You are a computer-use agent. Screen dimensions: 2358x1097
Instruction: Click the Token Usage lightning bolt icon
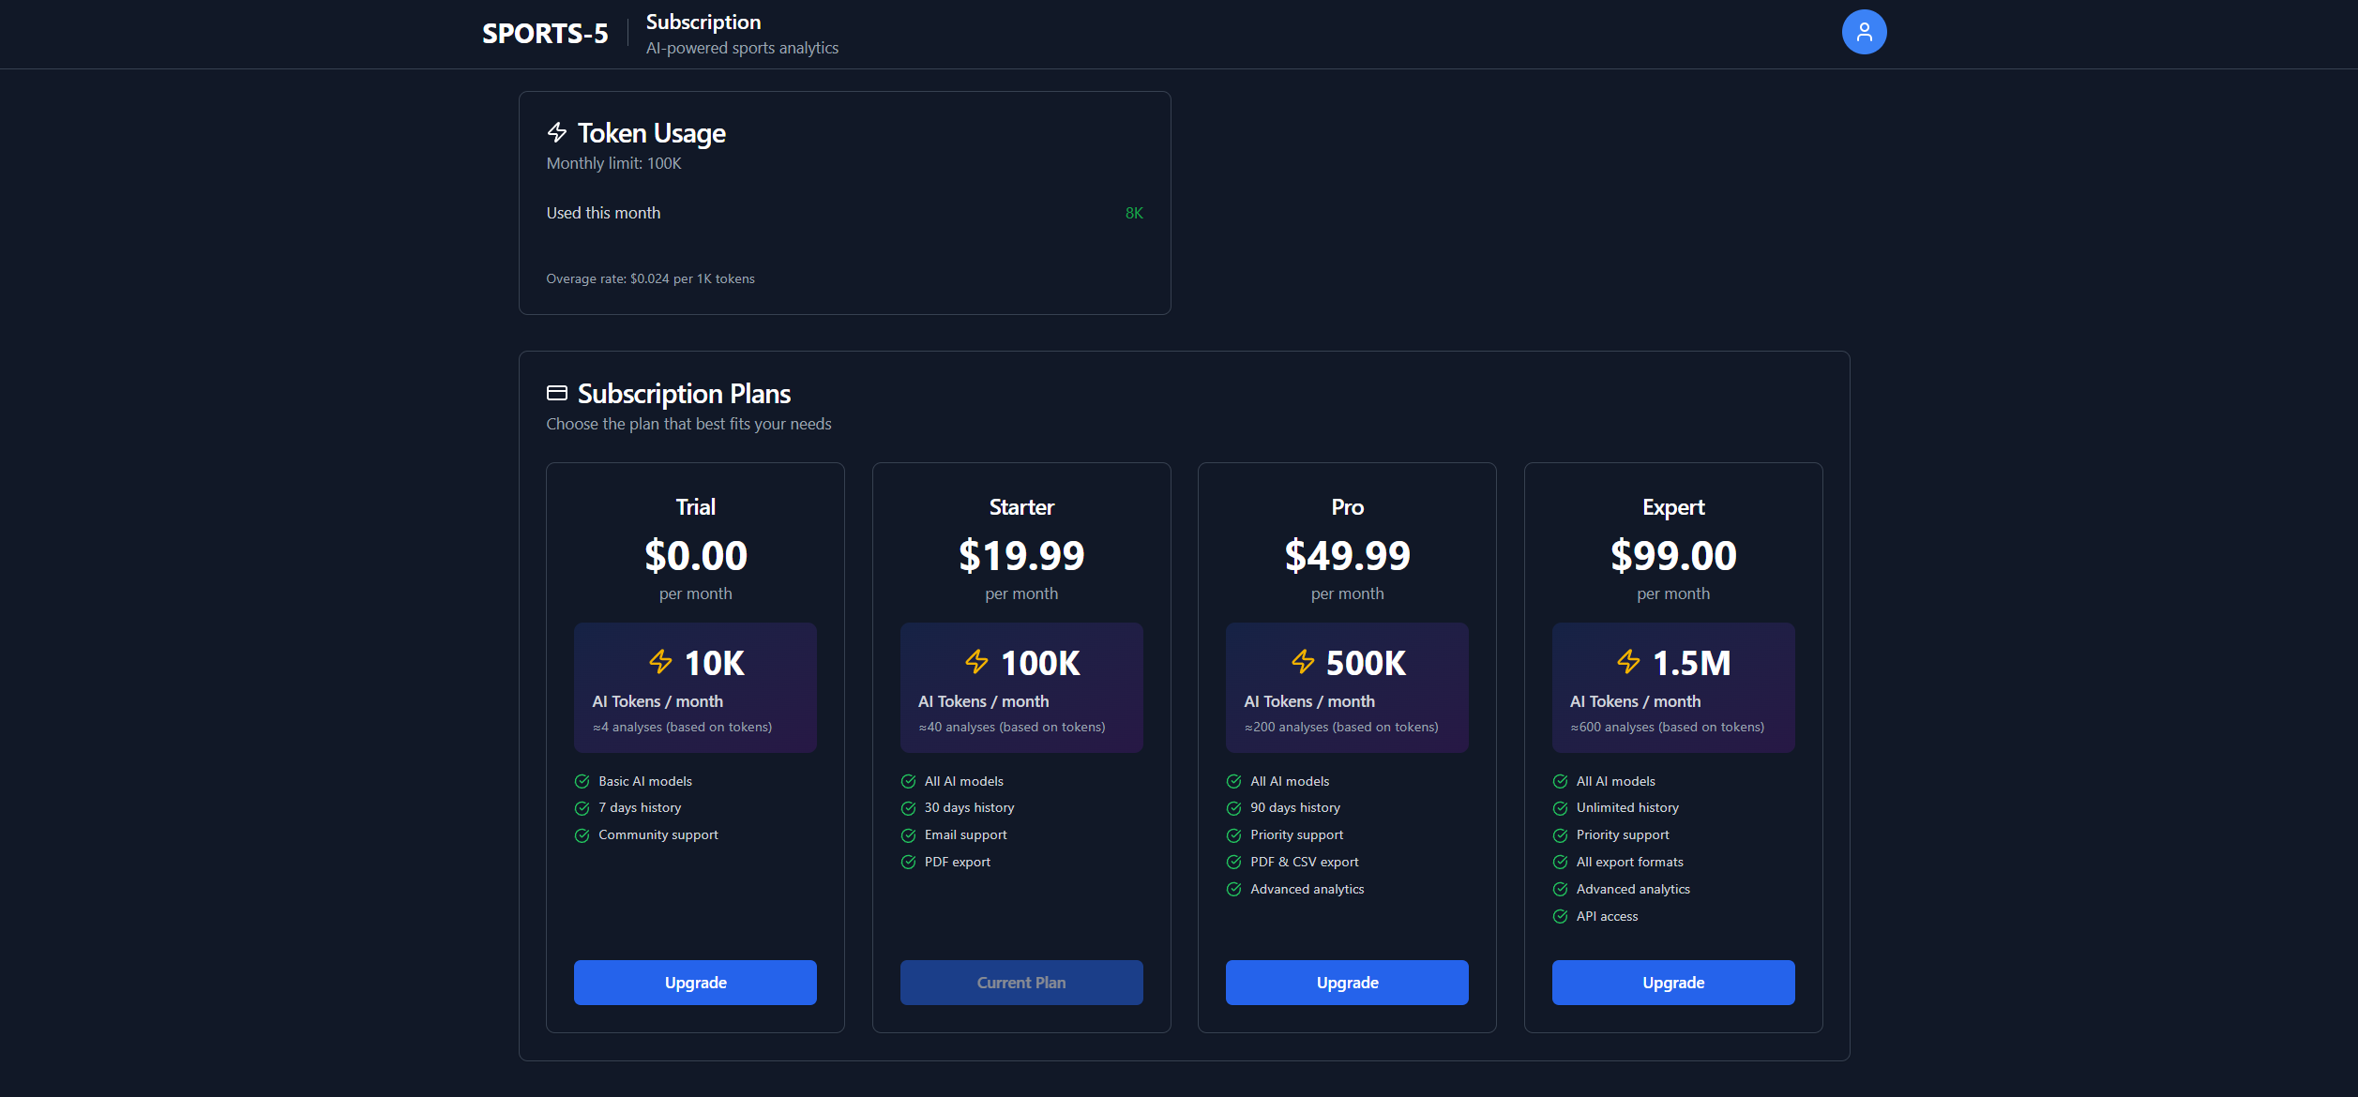(x=557, y=132)
